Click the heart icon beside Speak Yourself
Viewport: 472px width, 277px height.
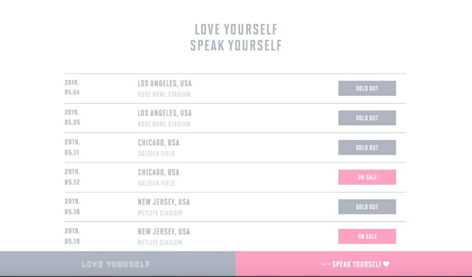386,264
